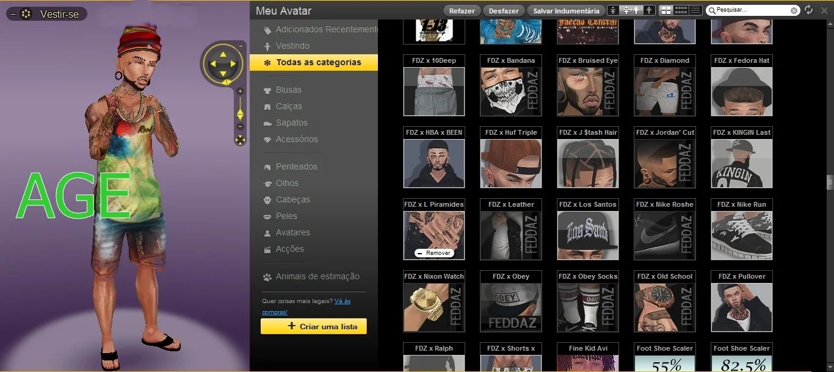
Task: Select FDZ x Pullover thumbnail
Action: click(x=742, y=307)
